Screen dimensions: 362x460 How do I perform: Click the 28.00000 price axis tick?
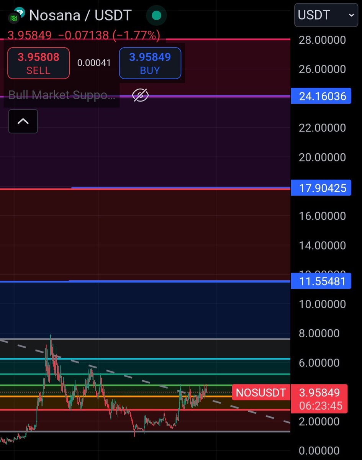click(x=322, y=40)
